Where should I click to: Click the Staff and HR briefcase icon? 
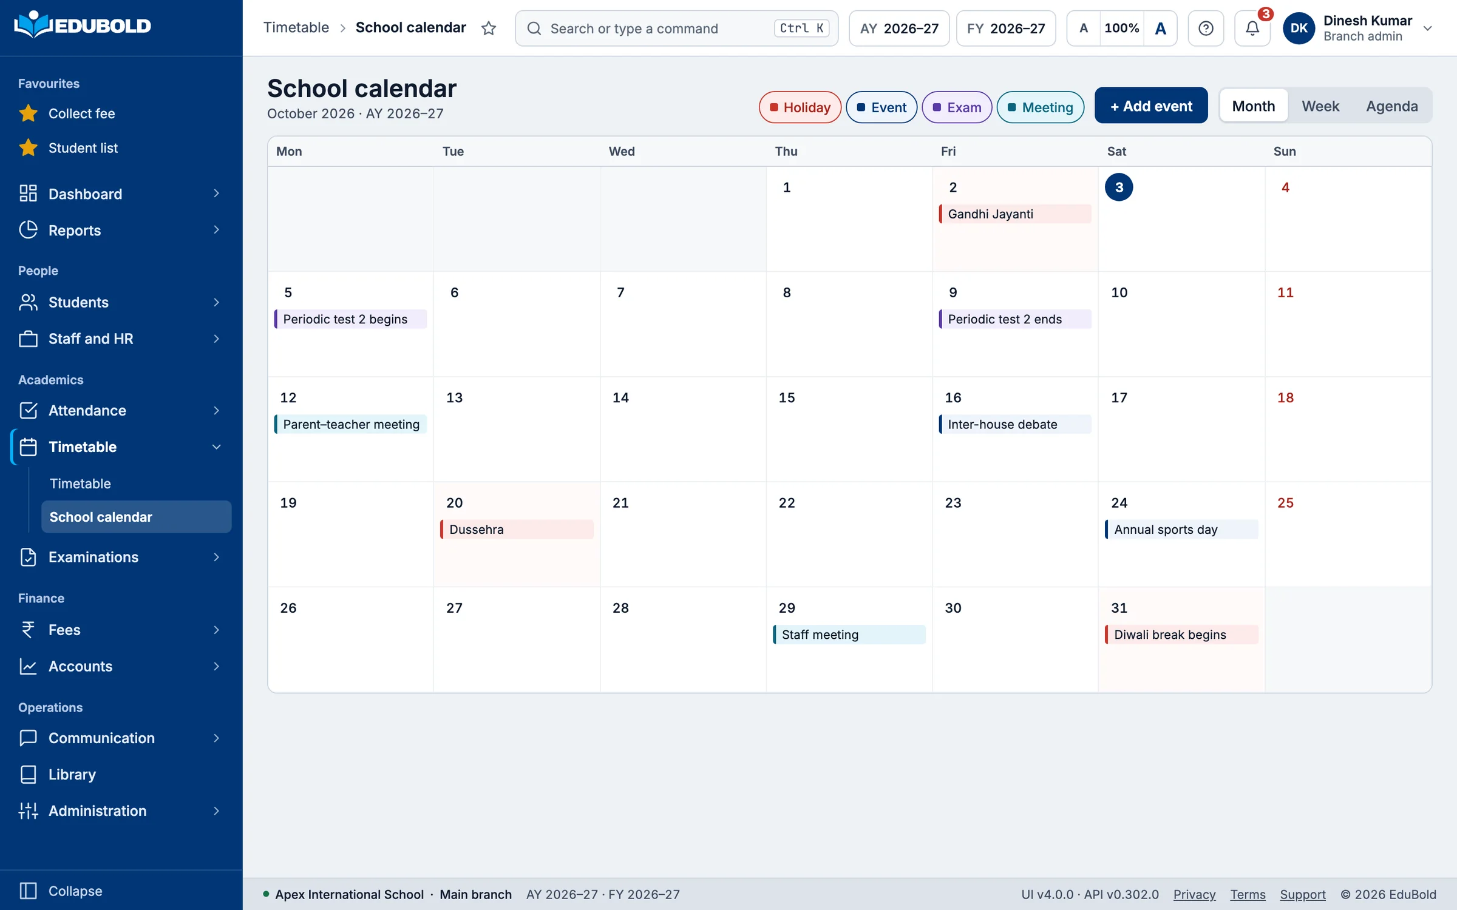point(28,339)
